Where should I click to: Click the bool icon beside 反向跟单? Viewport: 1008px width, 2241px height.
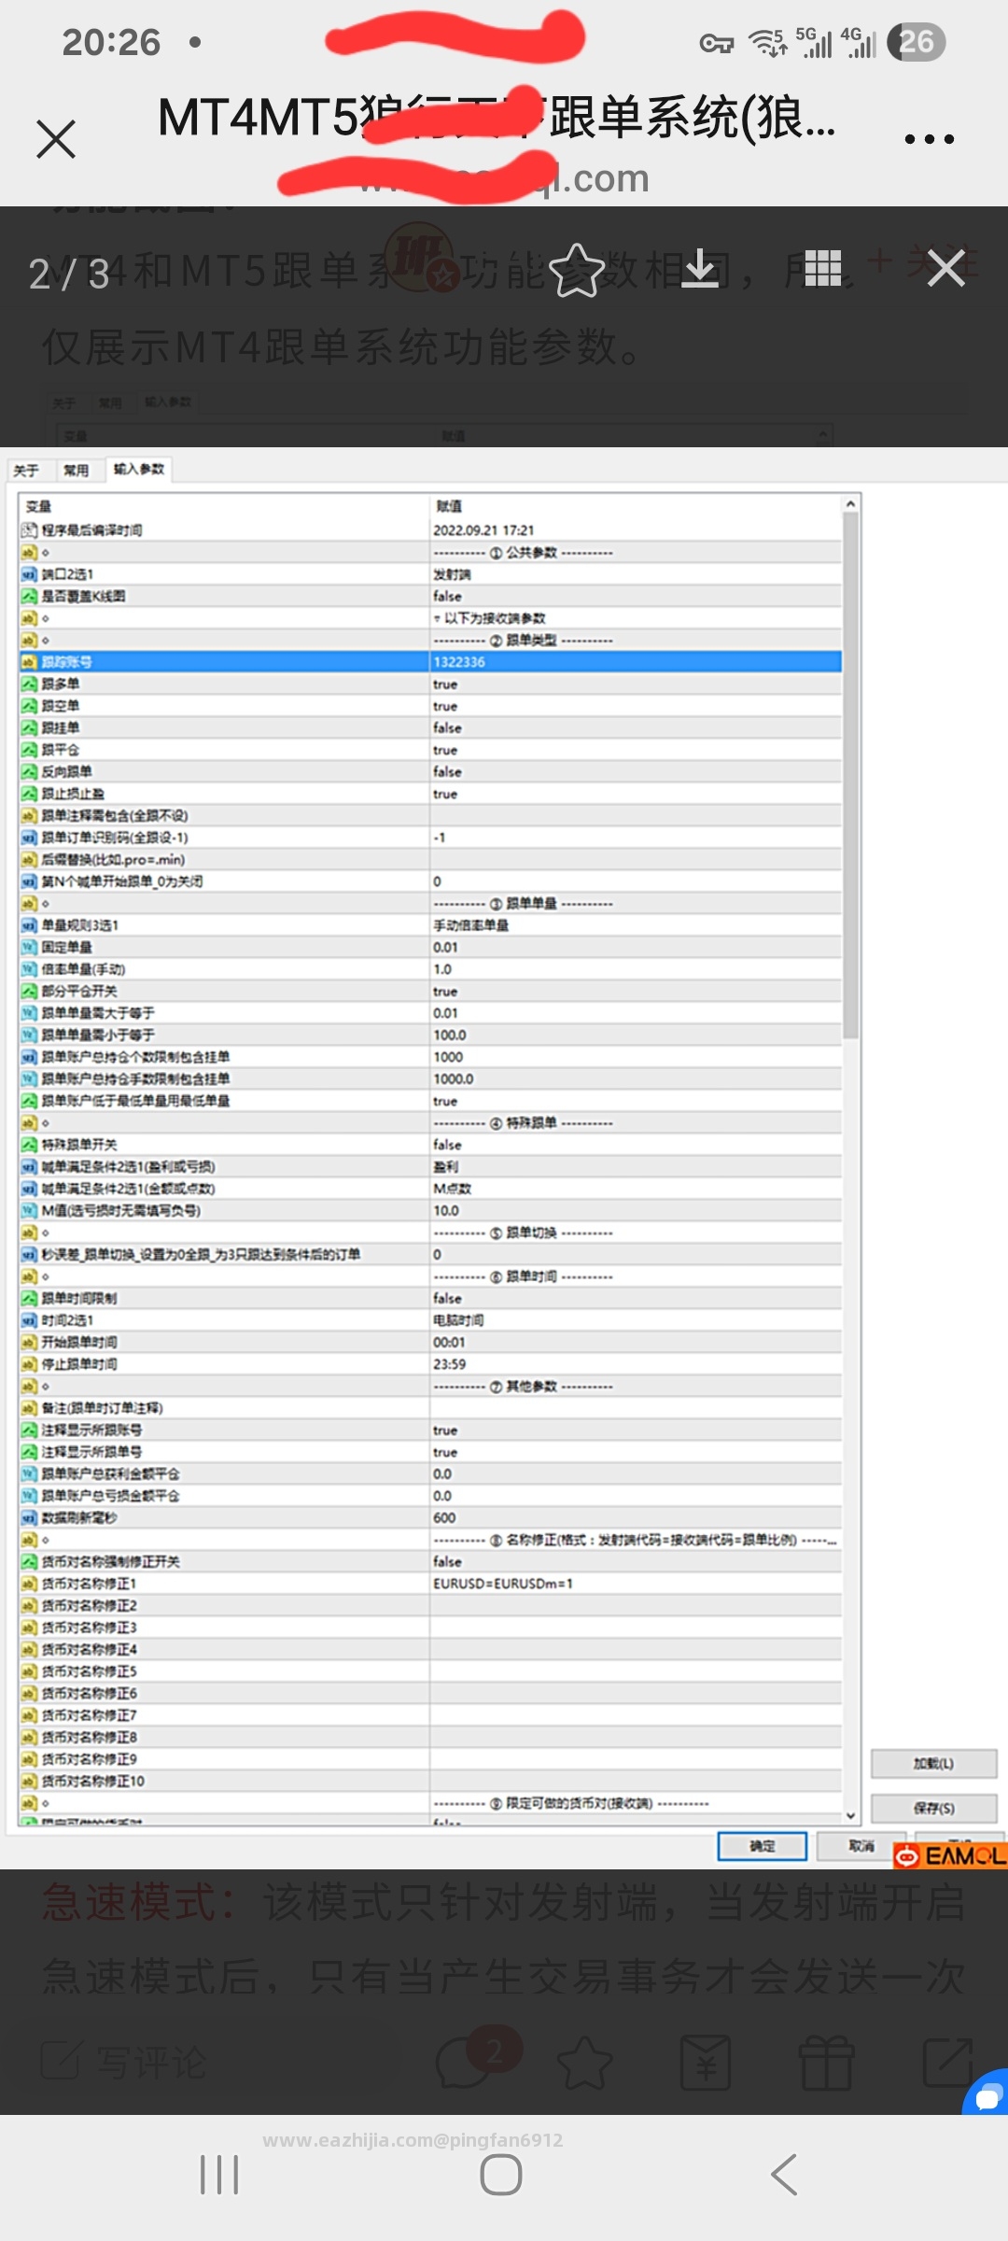click(29, 771)
